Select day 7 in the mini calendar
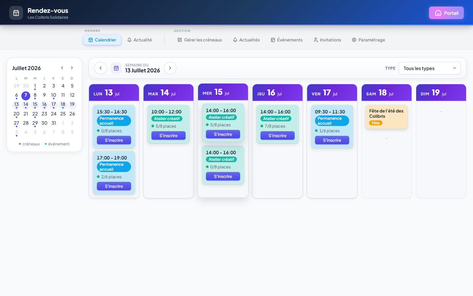 [26, 95]
